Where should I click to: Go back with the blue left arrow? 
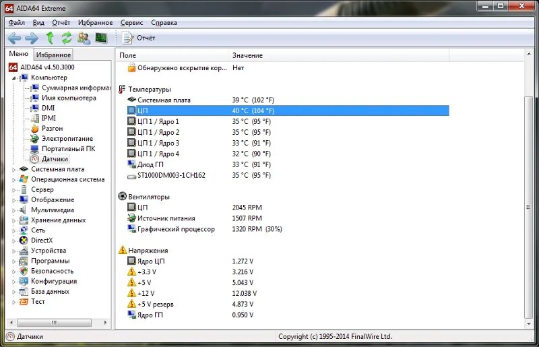[x=14, y=38]
